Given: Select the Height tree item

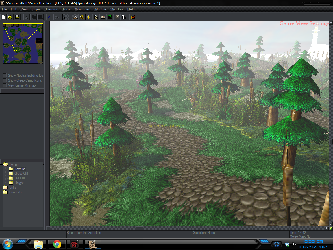Looking at the screenshot, I should [x=19, y=183].
